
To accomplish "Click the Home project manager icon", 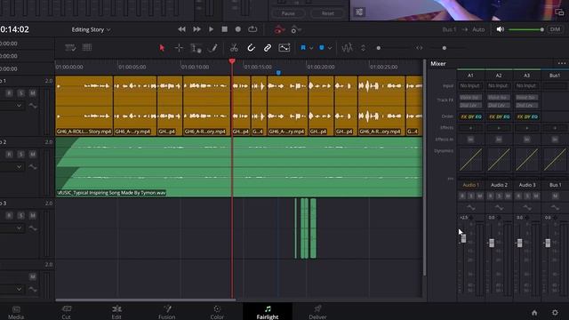I will pos(534,312).
